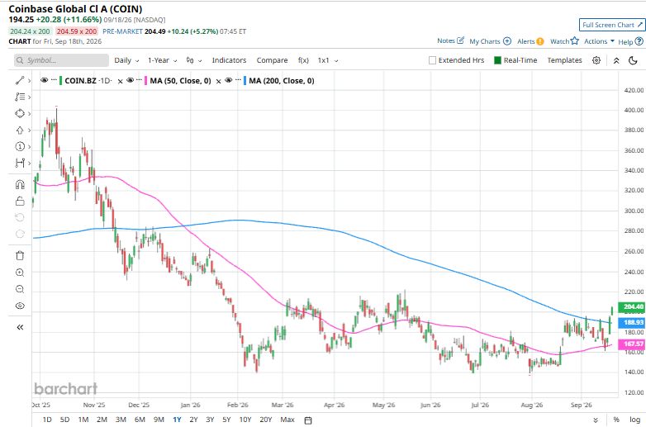Open the Actions dropdown menu
Viewport: 646px width, 427px height.
599,41
